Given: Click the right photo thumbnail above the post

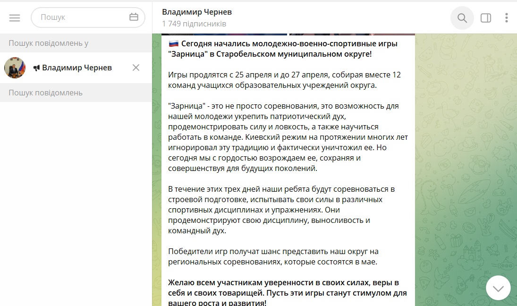Looking at the screenshot, I should (x=352, y=34).
